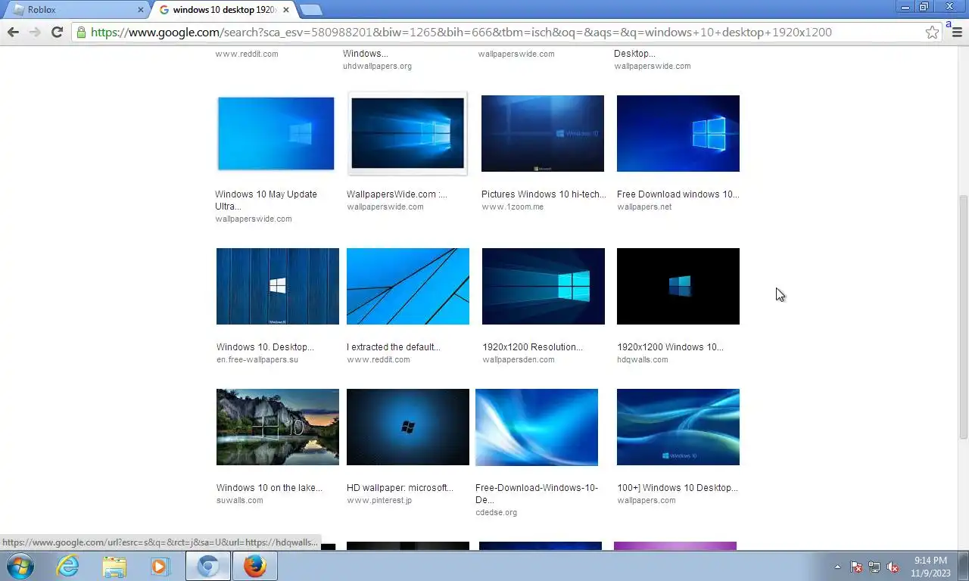Click the www.pinterest.jp source text
The image size is (969, 581).
click(x=379, y=500)
